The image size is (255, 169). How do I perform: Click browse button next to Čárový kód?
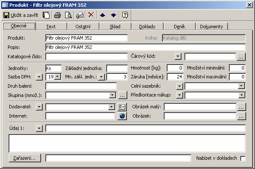241,57
